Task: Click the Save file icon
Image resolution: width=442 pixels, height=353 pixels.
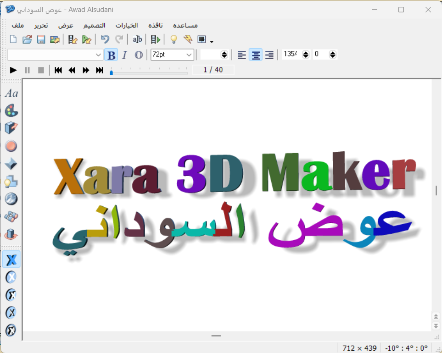Action: point(41,39)
